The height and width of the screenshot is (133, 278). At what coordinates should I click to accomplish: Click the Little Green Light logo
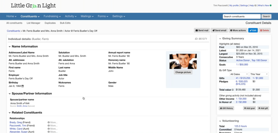33,6
